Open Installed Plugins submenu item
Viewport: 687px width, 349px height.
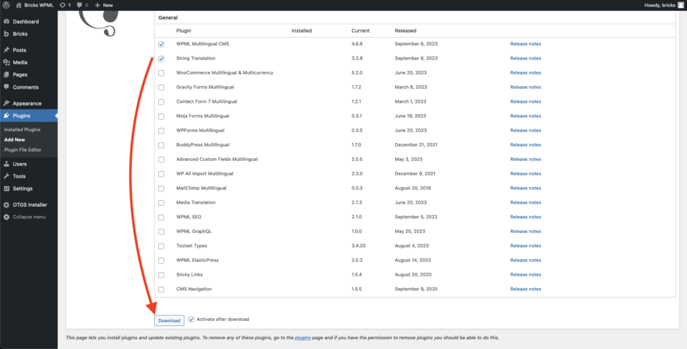[22, 130]
